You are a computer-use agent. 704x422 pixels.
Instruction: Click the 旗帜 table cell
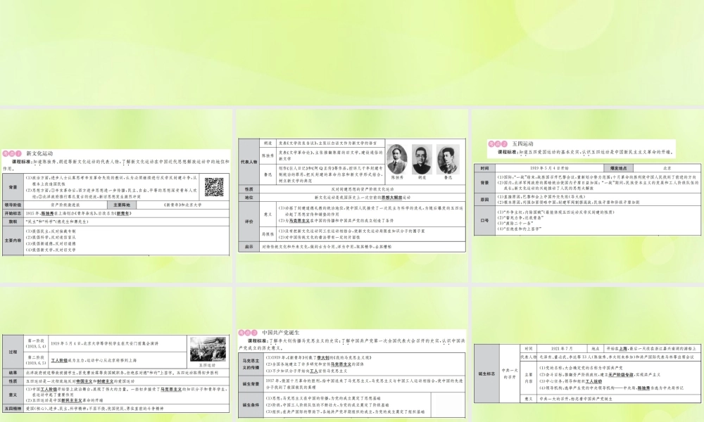click(x=13, y=222)
